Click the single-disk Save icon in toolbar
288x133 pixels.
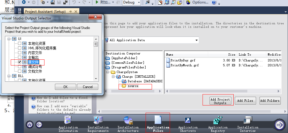(x=59, y=2)
